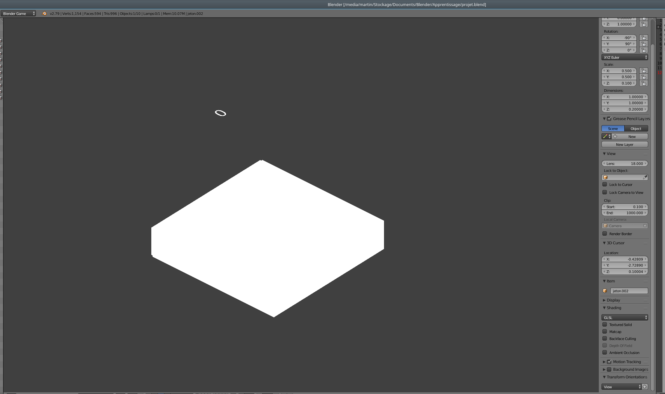The image size is (665, 394).
Task: Open the Blender Game engine selector
Action: tap(18, 14)
